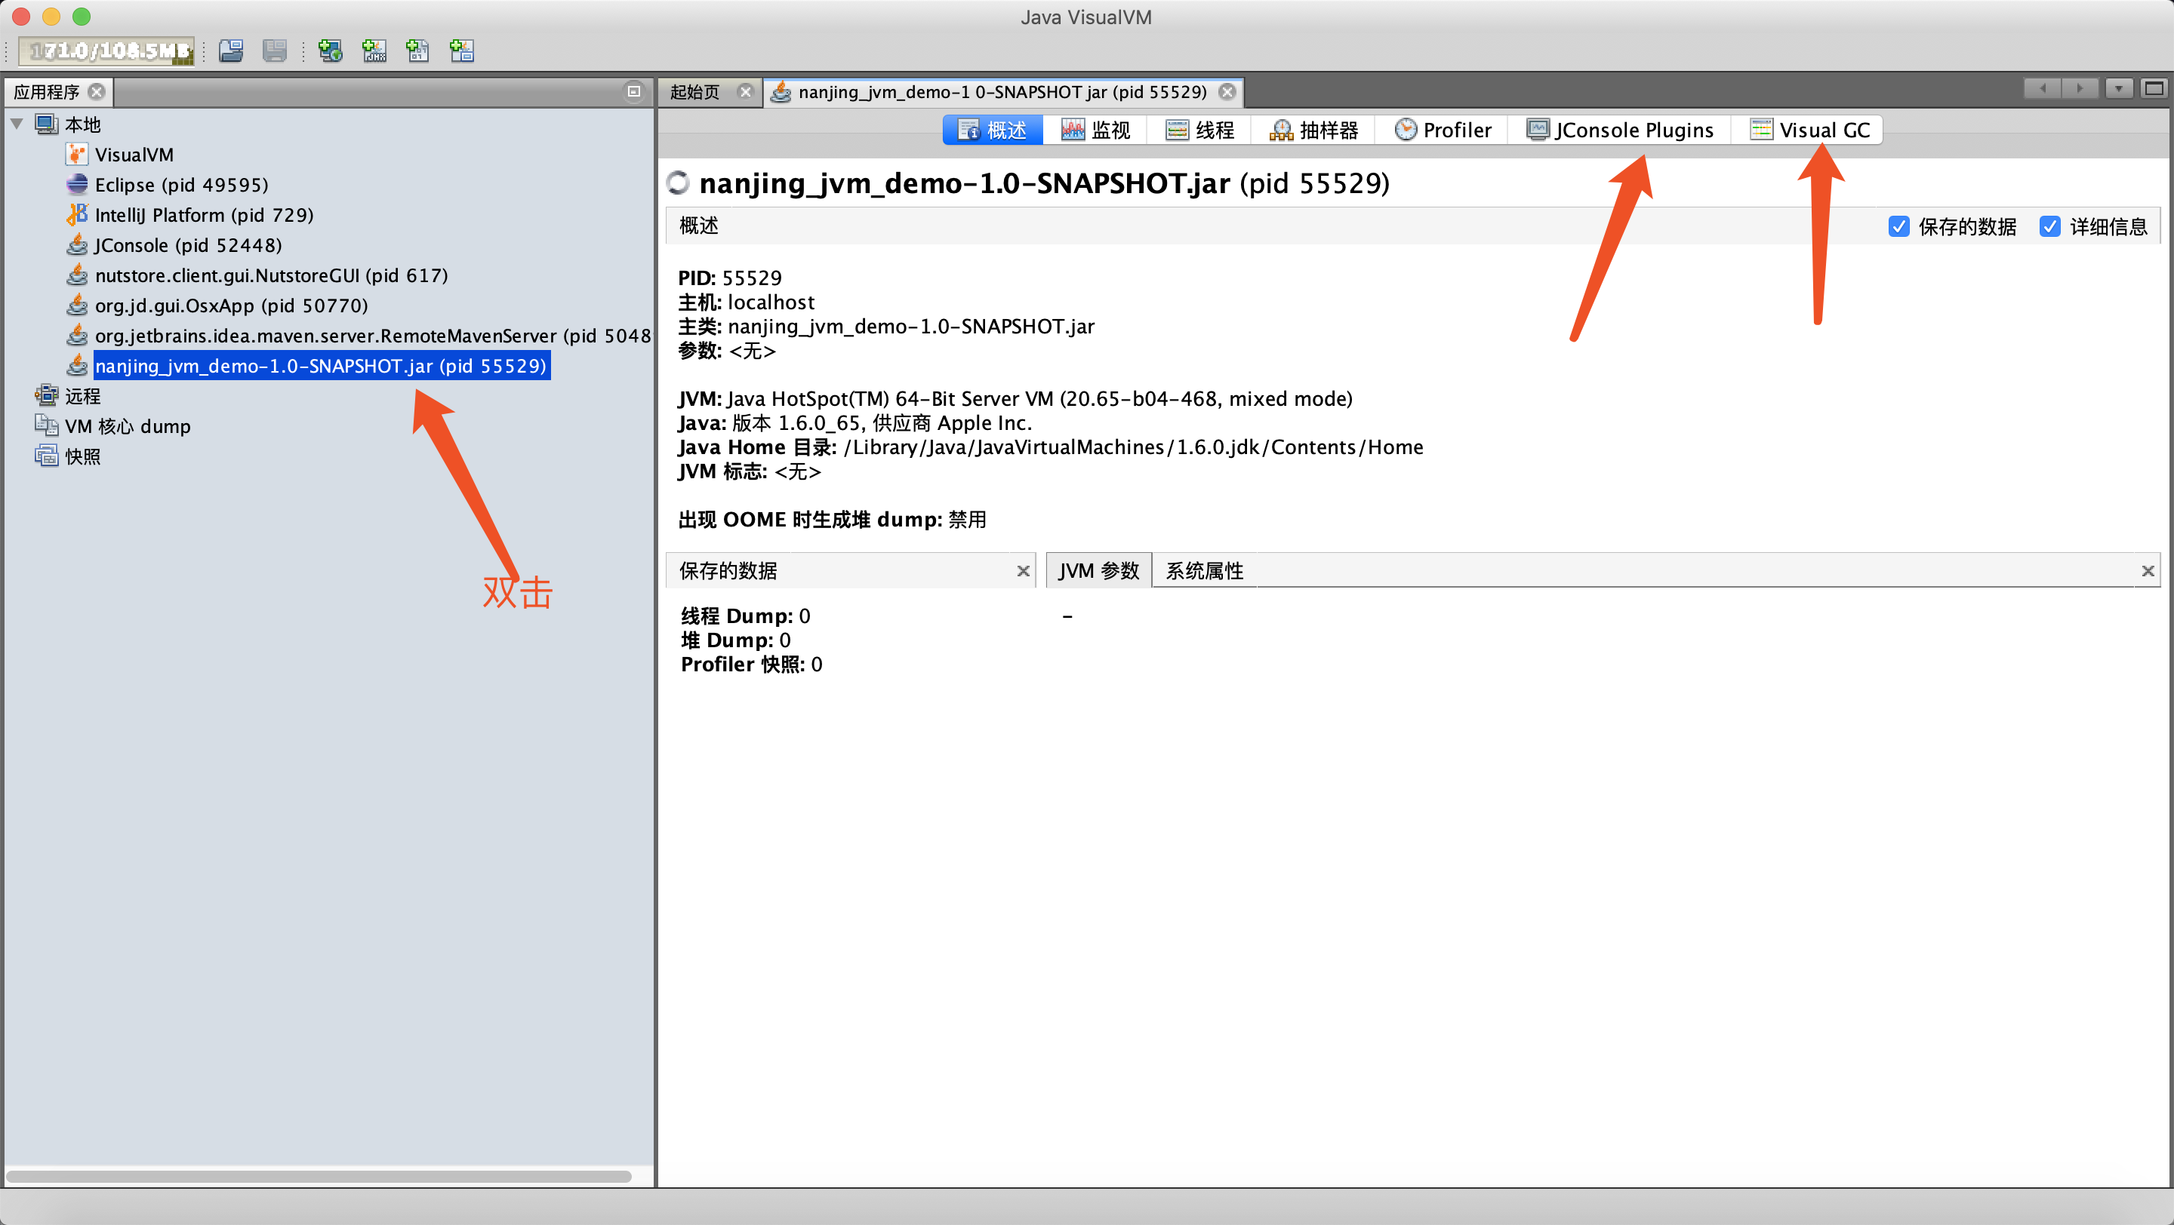Open the 概述 overview tab
This screenshot has height=1225, width=2174.
993,130
